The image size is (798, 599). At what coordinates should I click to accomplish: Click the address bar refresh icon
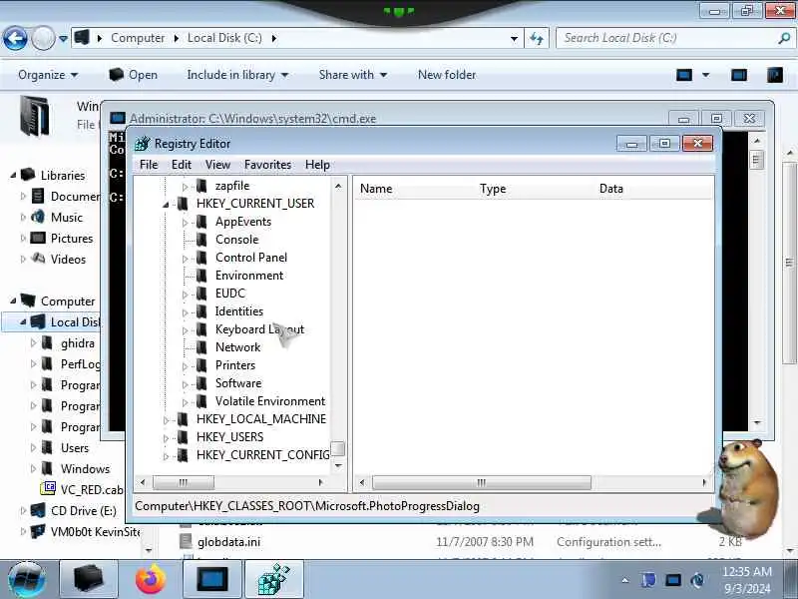point(537,38)
